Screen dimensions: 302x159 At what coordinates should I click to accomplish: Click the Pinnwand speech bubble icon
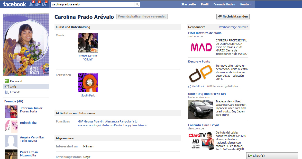pyautogui.click(x=7, y=81)
